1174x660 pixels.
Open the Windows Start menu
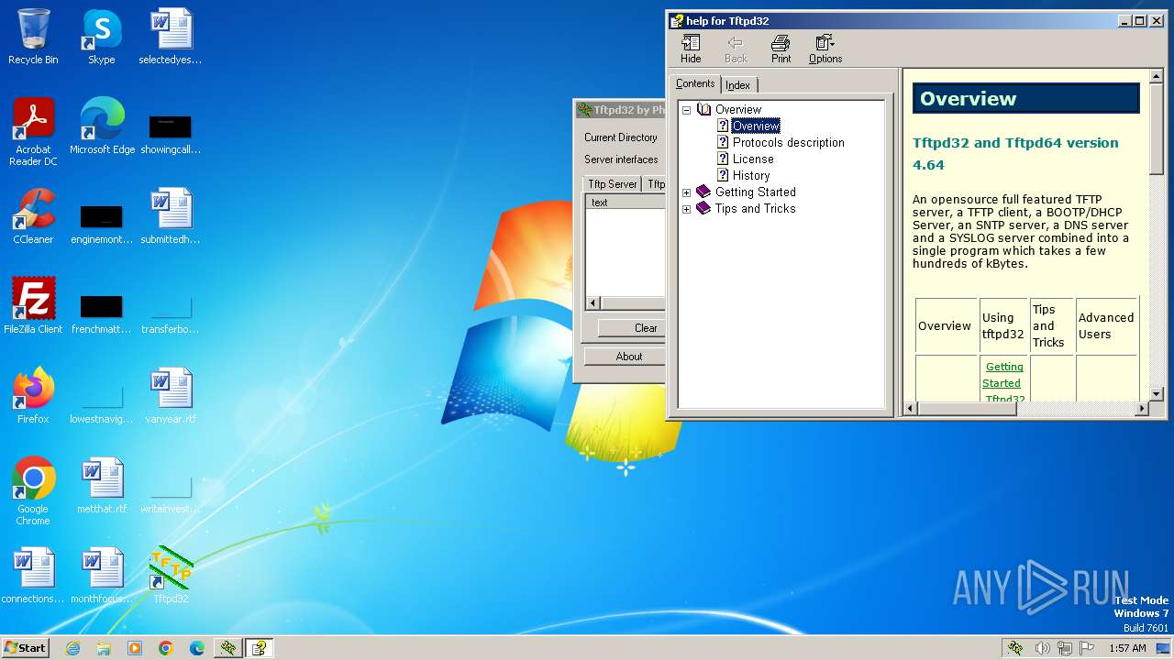(x=25, y=648)
